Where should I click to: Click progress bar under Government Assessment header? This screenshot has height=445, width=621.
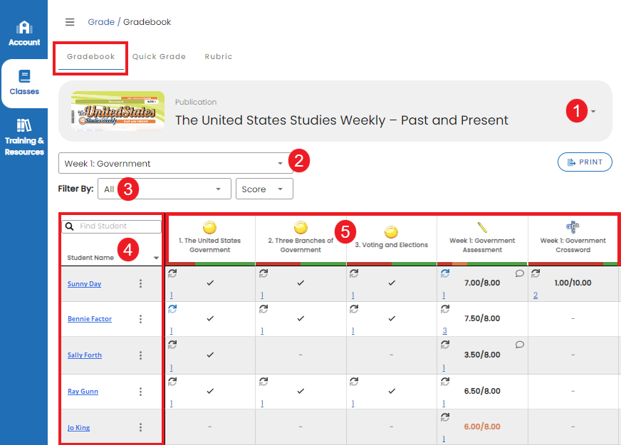[482, 263]
